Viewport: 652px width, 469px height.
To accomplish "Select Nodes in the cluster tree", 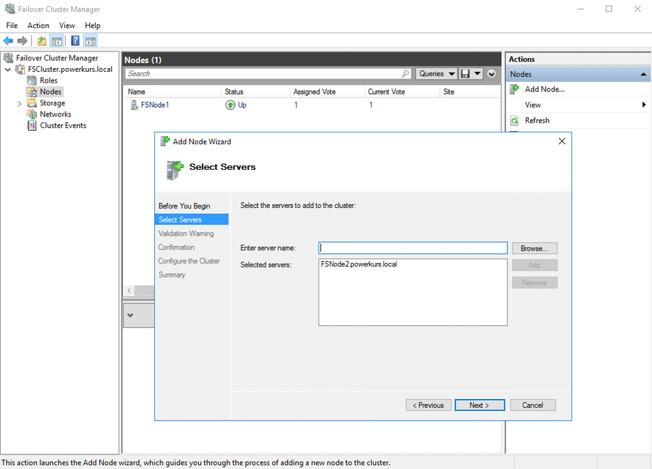I will 51,92.
